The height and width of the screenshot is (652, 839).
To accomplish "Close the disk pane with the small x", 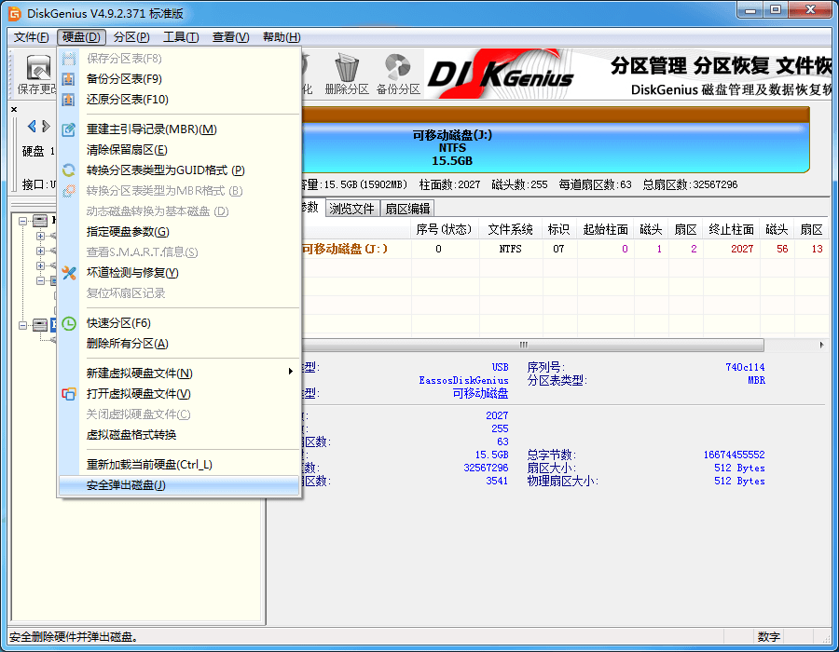I will tap(14, 109).
